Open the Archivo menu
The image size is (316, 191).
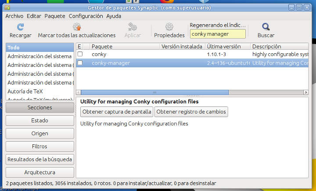14,16
